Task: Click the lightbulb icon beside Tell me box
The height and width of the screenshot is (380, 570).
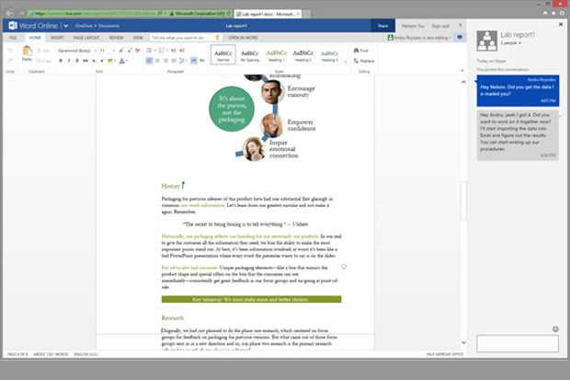Action: 217,38
